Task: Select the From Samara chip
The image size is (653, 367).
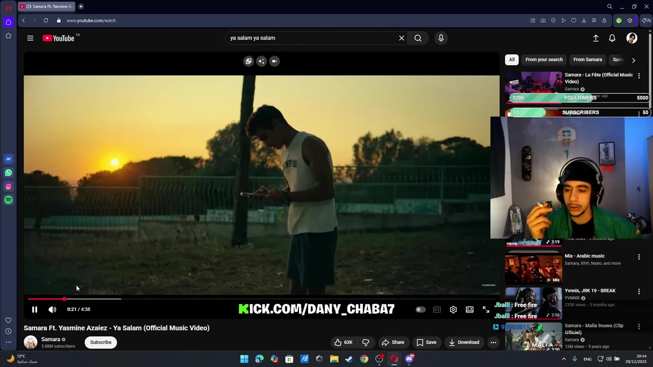Action: 588,60
